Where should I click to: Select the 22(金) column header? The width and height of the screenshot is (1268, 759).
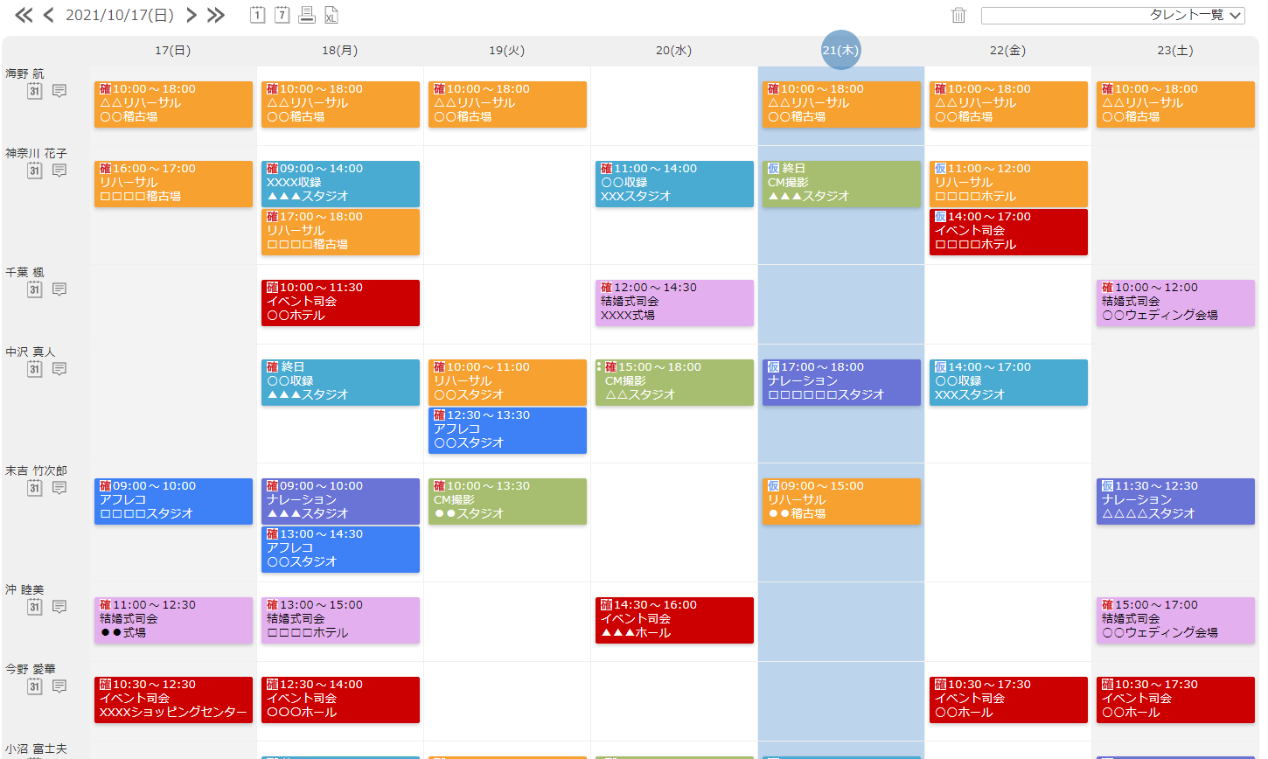pos(1007,51)
